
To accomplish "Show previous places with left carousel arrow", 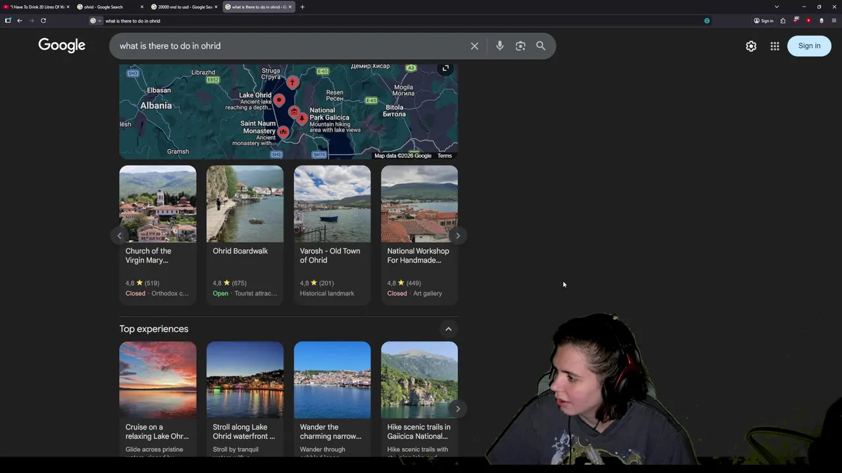I will [119, 235].
